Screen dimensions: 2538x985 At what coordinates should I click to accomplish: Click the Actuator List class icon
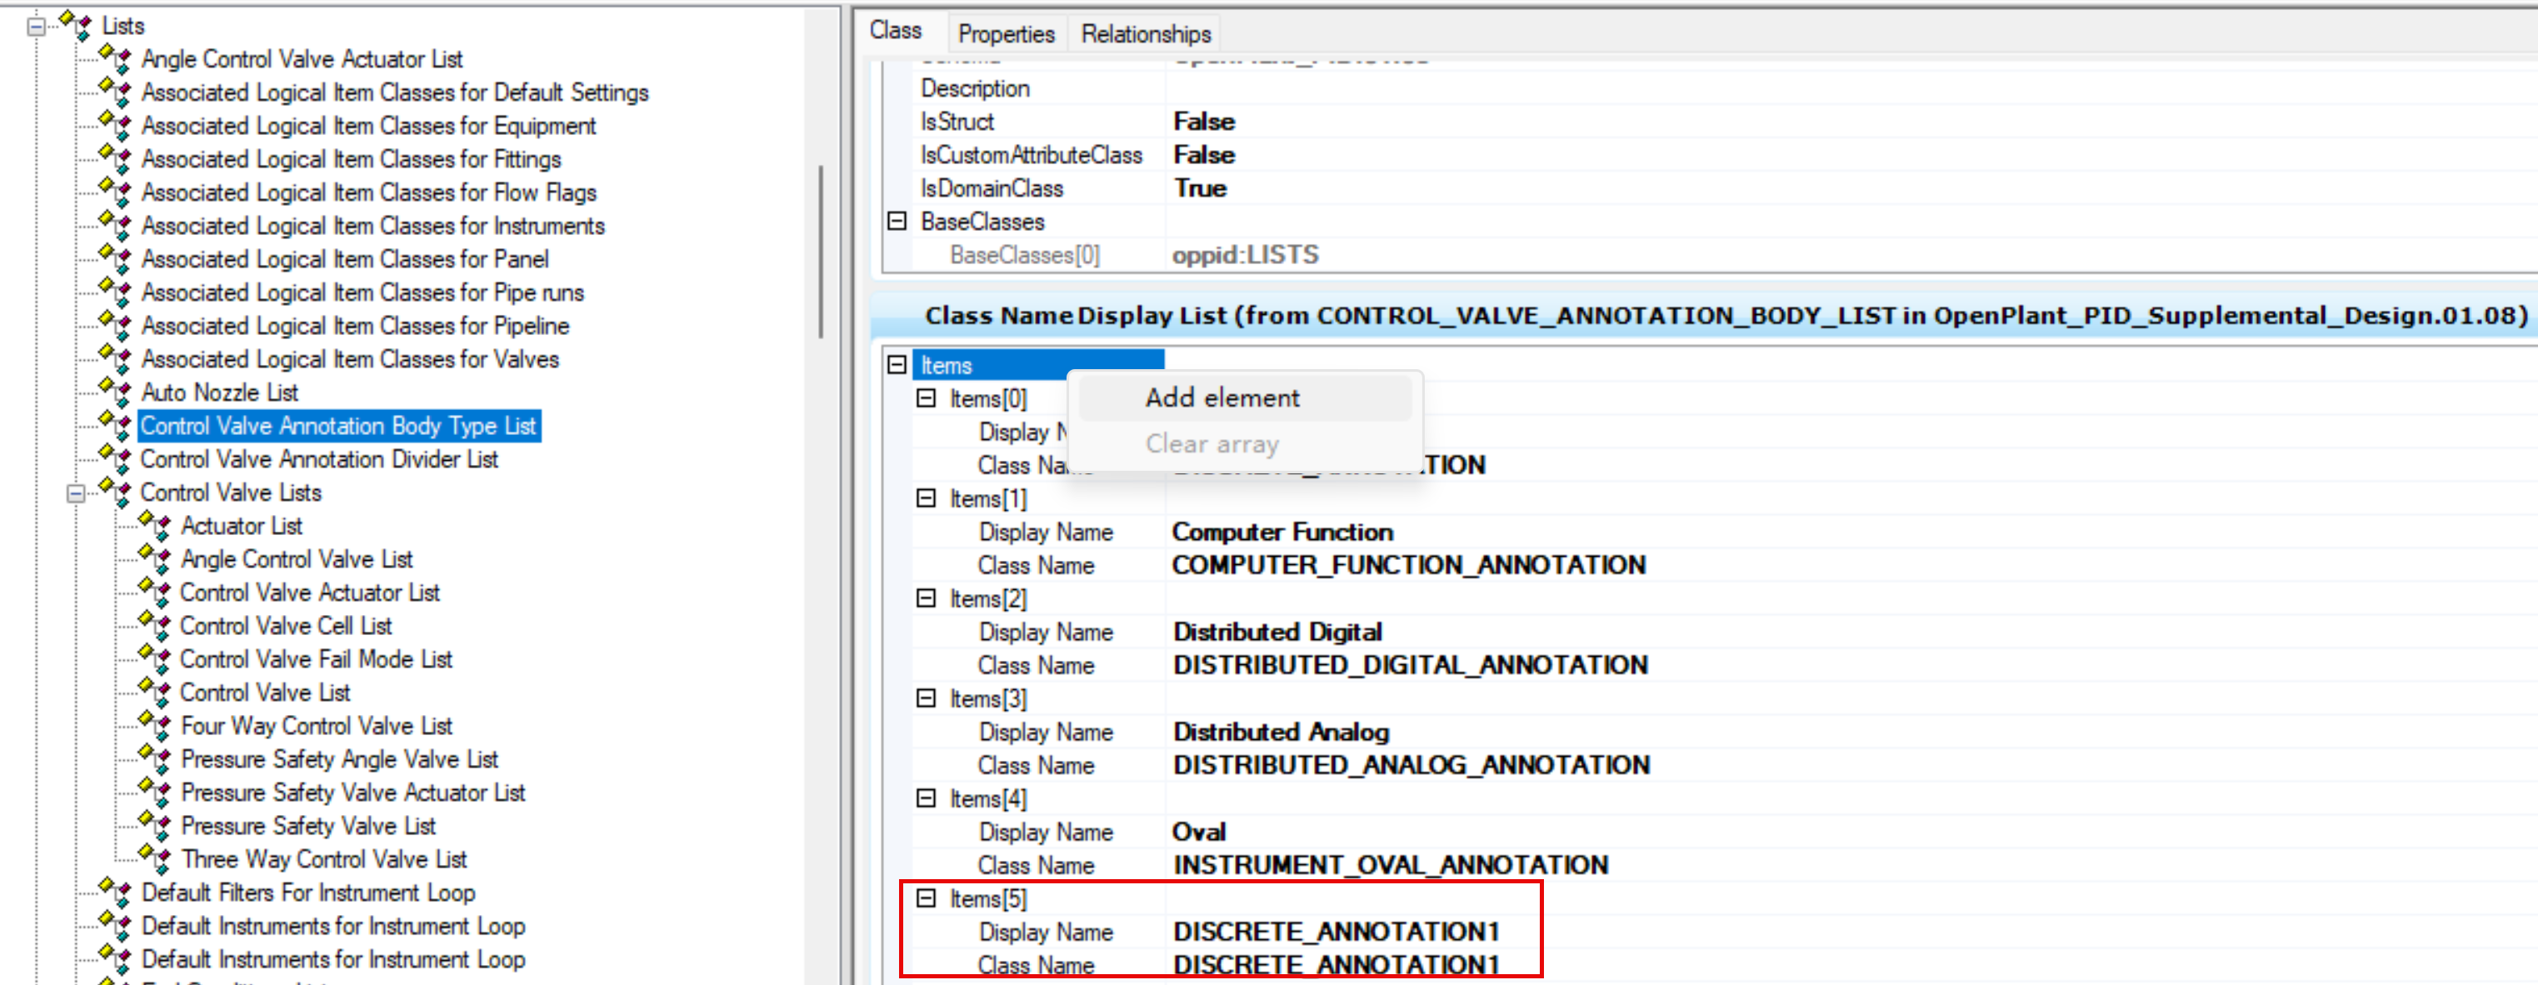pyautogui.click(x=156, y=525)
